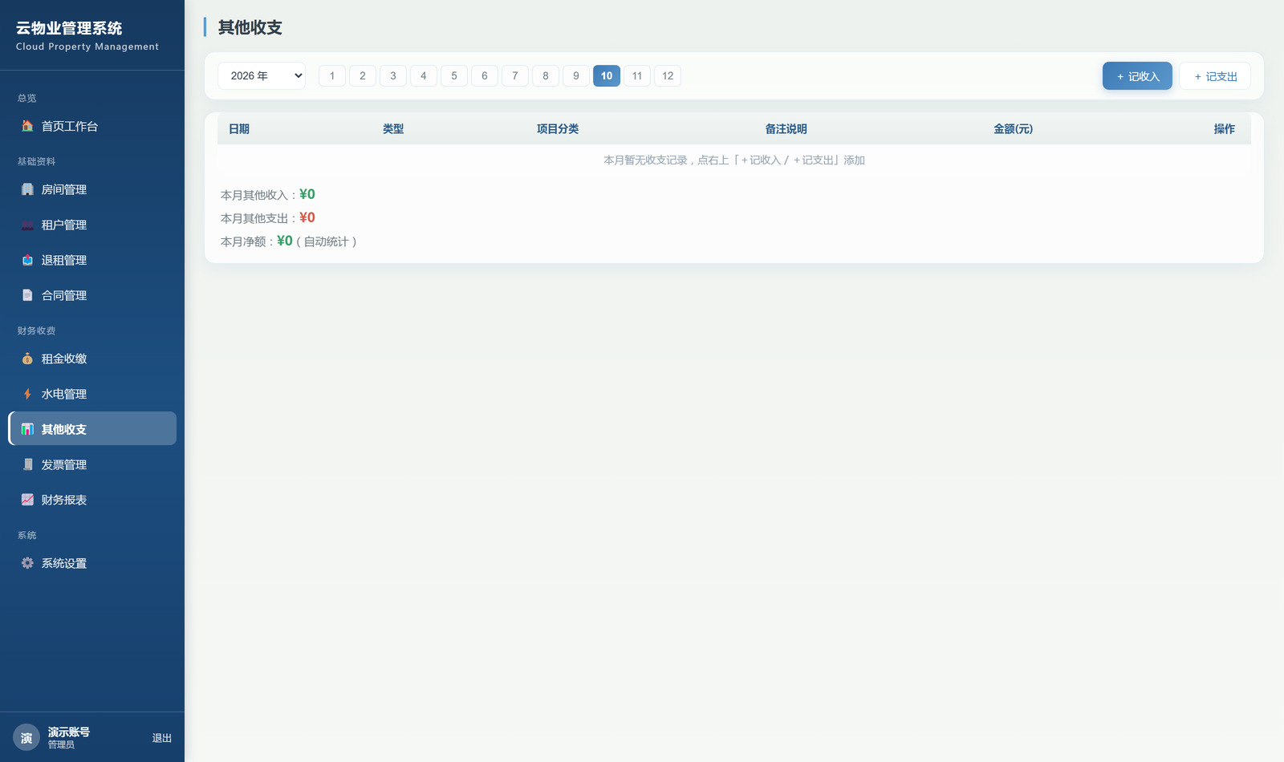Open 租户管理 menu item
The image size is (1284, 762).
tap(92, 225)
